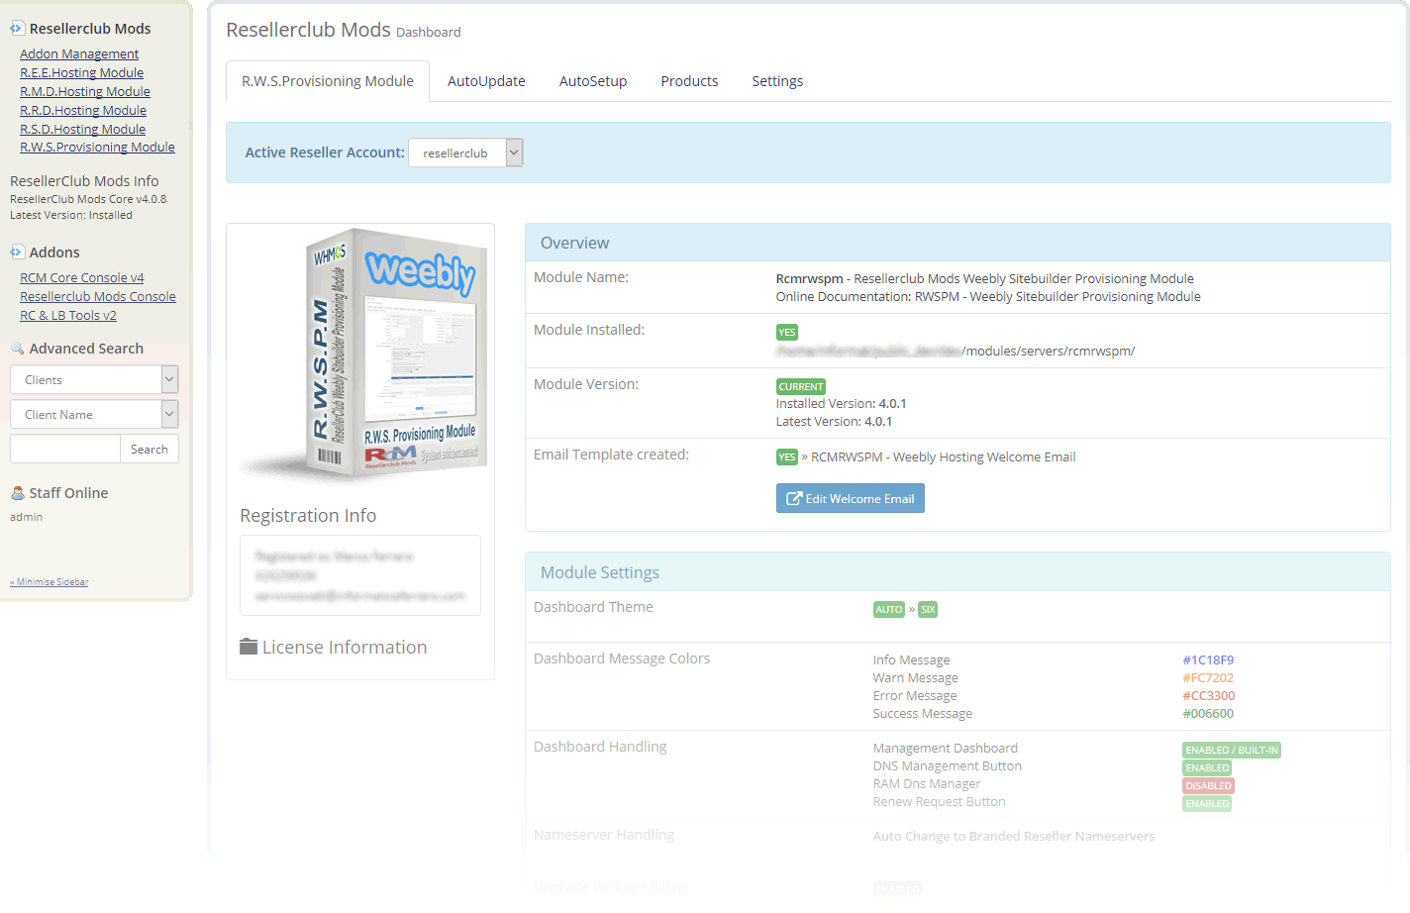Click 'Latest Version: 4.0.1' text
Viewport: 1410px width, 913px height.
pos(834,422)
